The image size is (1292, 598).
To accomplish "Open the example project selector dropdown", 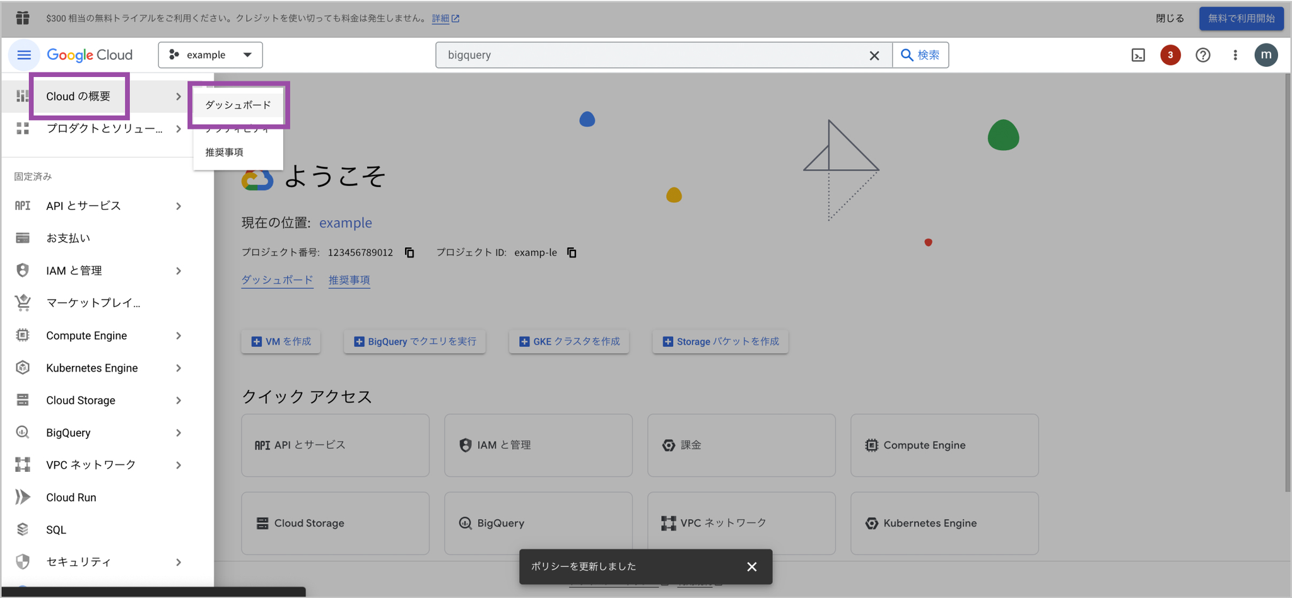I will pos(211,55).
